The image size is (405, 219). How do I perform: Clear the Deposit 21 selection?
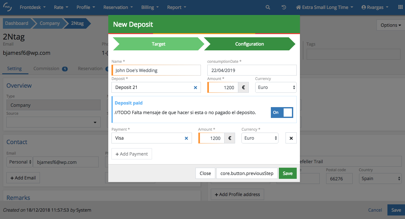click(195, 87)
